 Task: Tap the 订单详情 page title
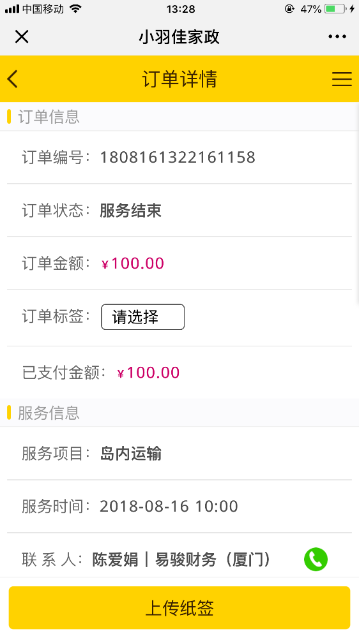point(179,79)
